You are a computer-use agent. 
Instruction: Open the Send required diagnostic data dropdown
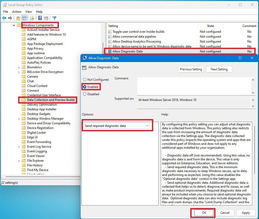[117, 126]
